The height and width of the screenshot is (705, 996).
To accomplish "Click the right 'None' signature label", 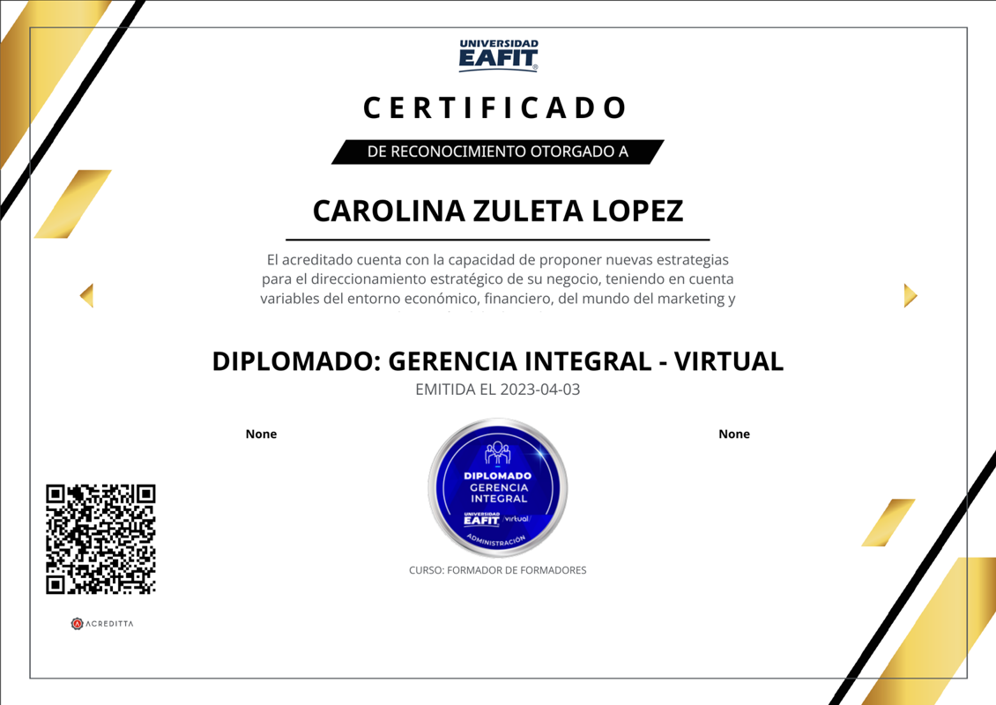I will coord(734,434).
